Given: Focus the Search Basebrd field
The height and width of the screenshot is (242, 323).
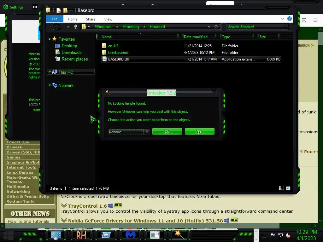Looking at the screenshot, I should (x=257, y=27).
